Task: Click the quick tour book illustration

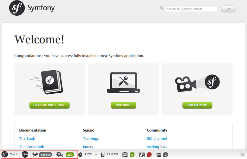Action: [47, 82]
